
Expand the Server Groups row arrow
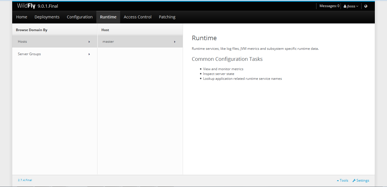(89, 54)
